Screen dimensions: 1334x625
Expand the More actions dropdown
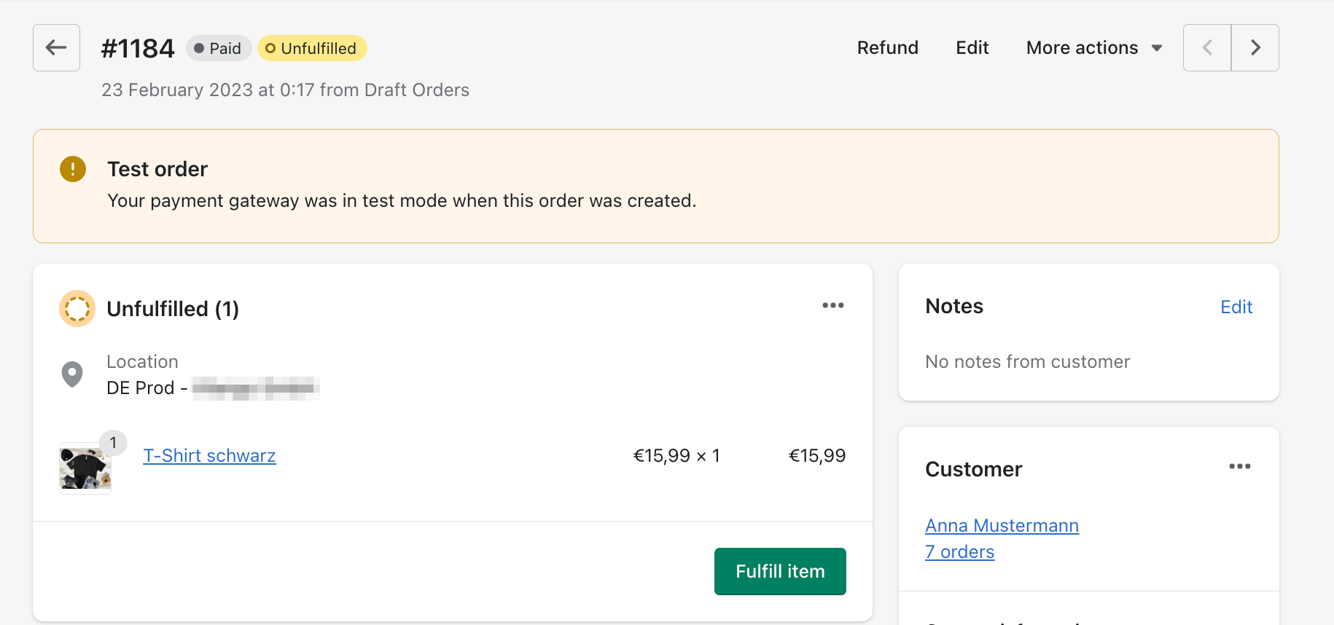1083,48
